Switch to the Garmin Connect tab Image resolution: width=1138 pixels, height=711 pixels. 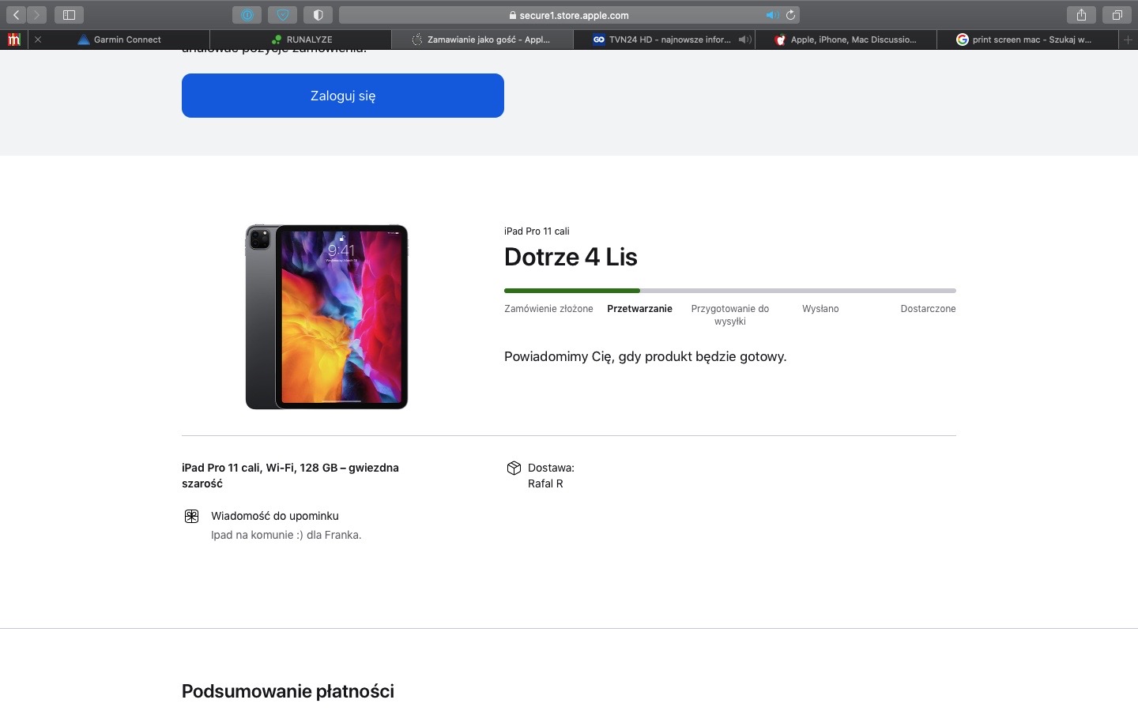(x=119, y=39)
